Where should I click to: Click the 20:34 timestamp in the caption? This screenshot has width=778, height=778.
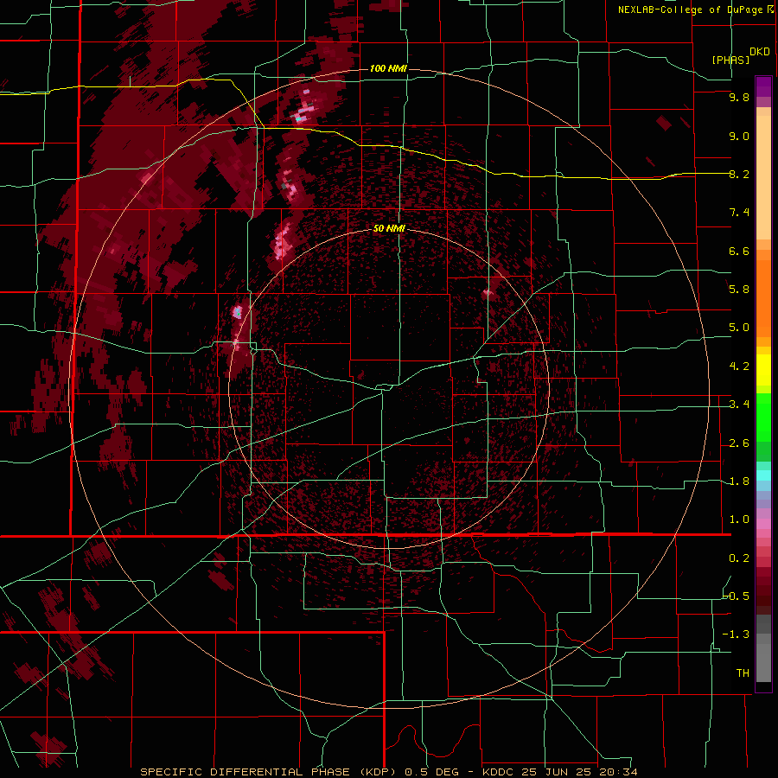pyautogui.click(x=617, y=772)
